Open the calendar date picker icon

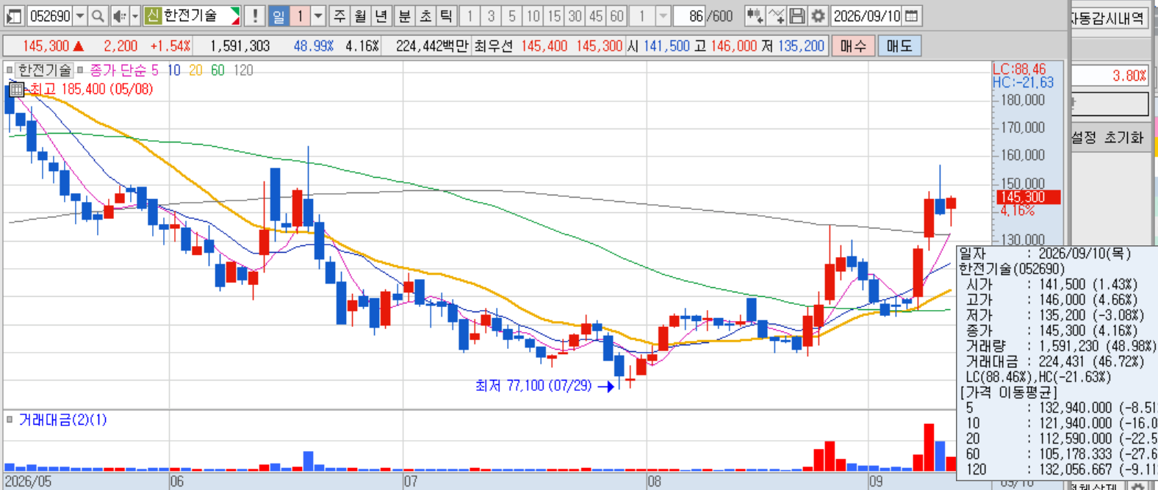click(911, 15)
